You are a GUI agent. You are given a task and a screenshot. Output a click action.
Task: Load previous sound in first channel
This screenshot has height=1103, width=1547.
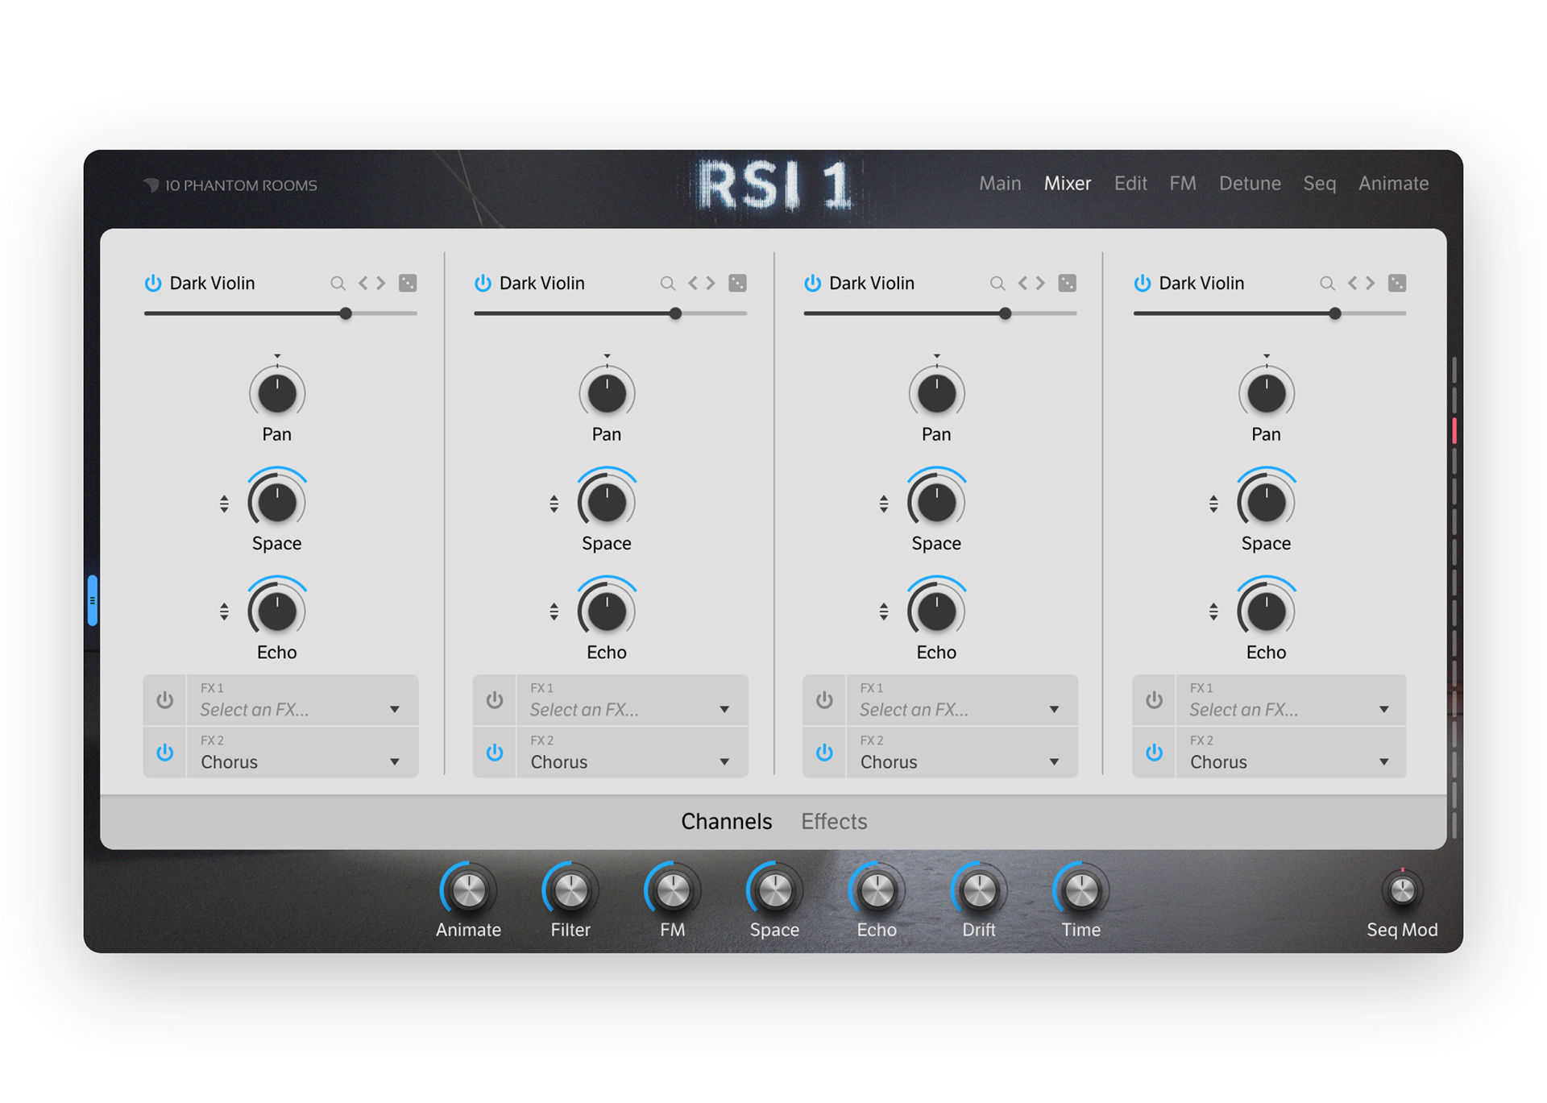click(363, 283)
